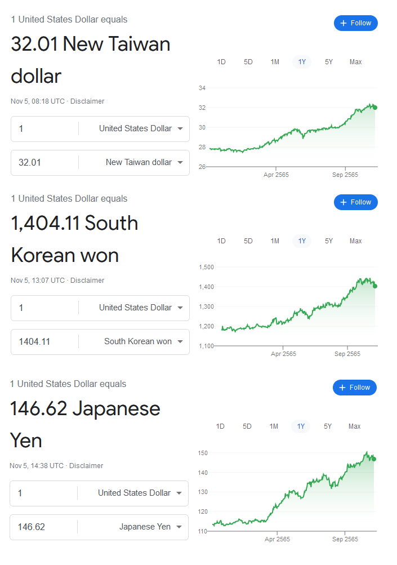Choose 1D range on Korean won chart
Screen dimensions: 397x565
[221, 241]
